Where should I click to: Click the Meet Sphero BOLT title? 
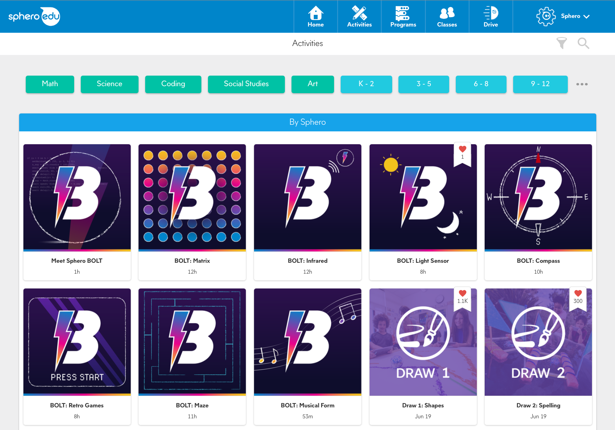tap(77, 261)
